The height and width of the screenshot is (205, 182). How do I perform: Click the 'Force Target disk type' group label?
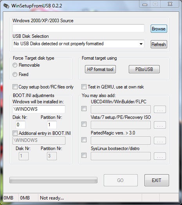34,58
